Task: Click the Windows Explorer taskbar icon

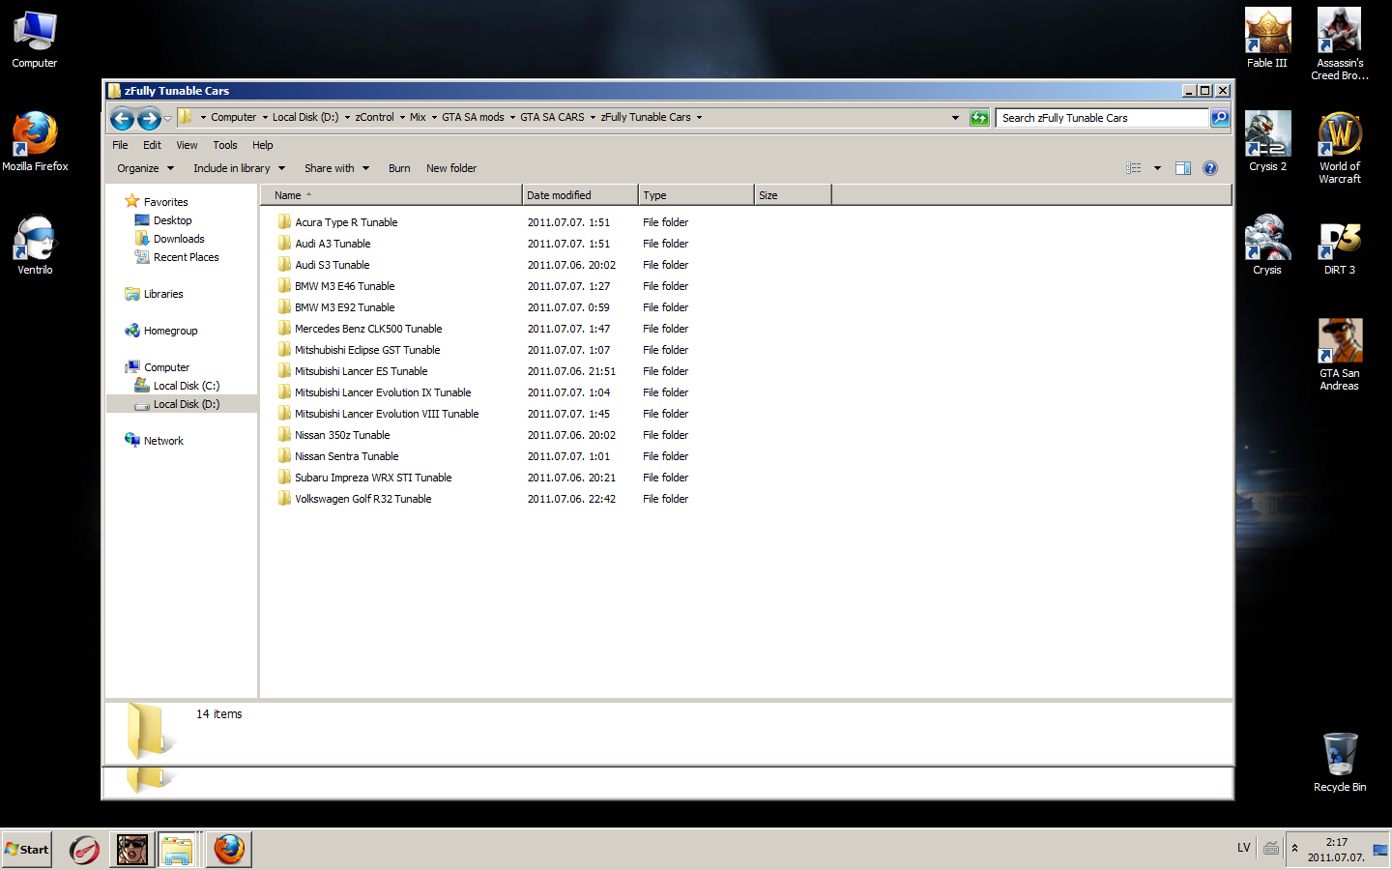Action: (x=179, y=850)
